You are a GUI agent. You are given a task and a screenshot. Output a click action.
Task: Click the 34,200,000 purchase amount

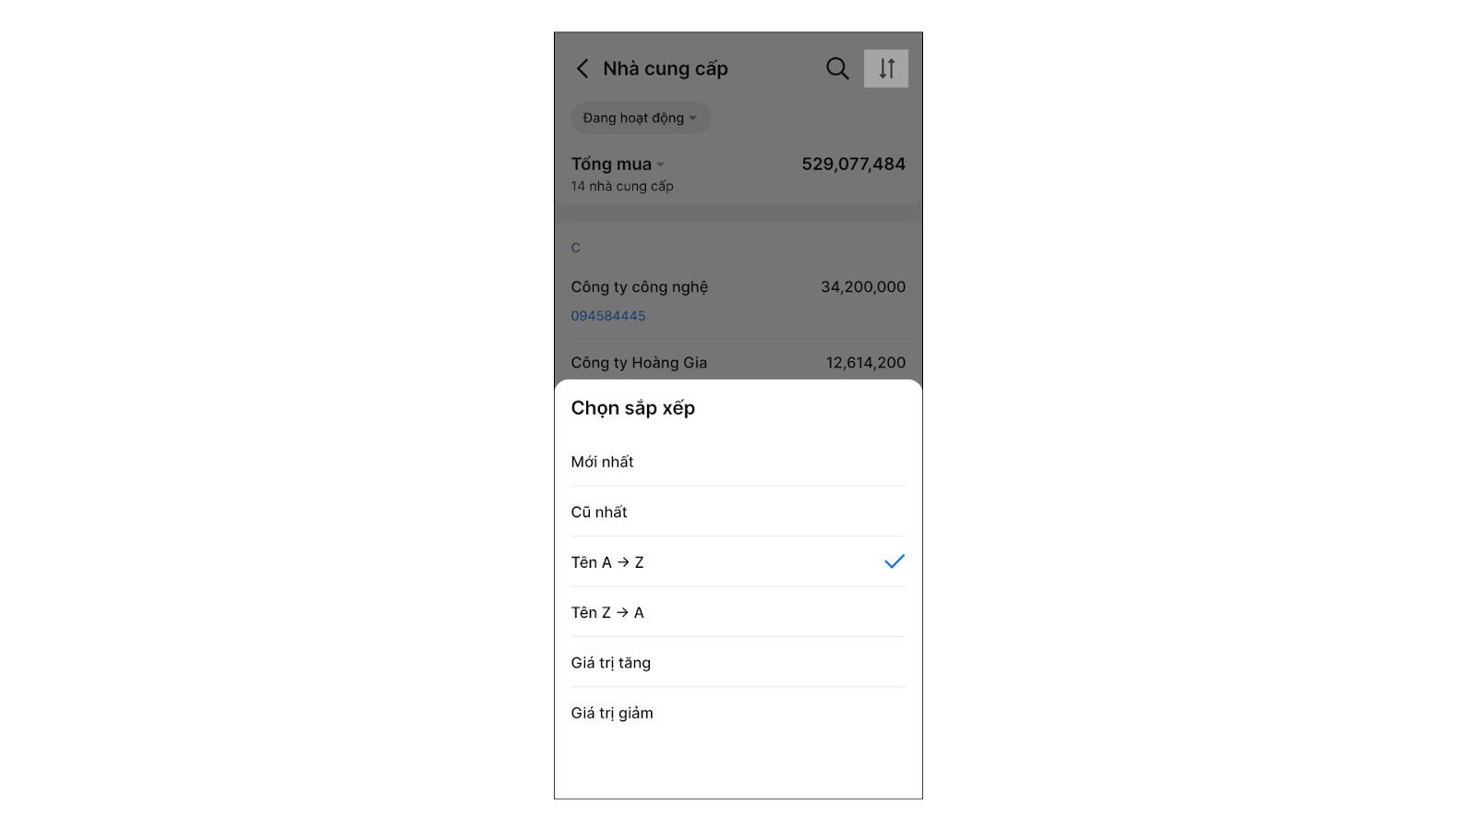coord(863,287)
